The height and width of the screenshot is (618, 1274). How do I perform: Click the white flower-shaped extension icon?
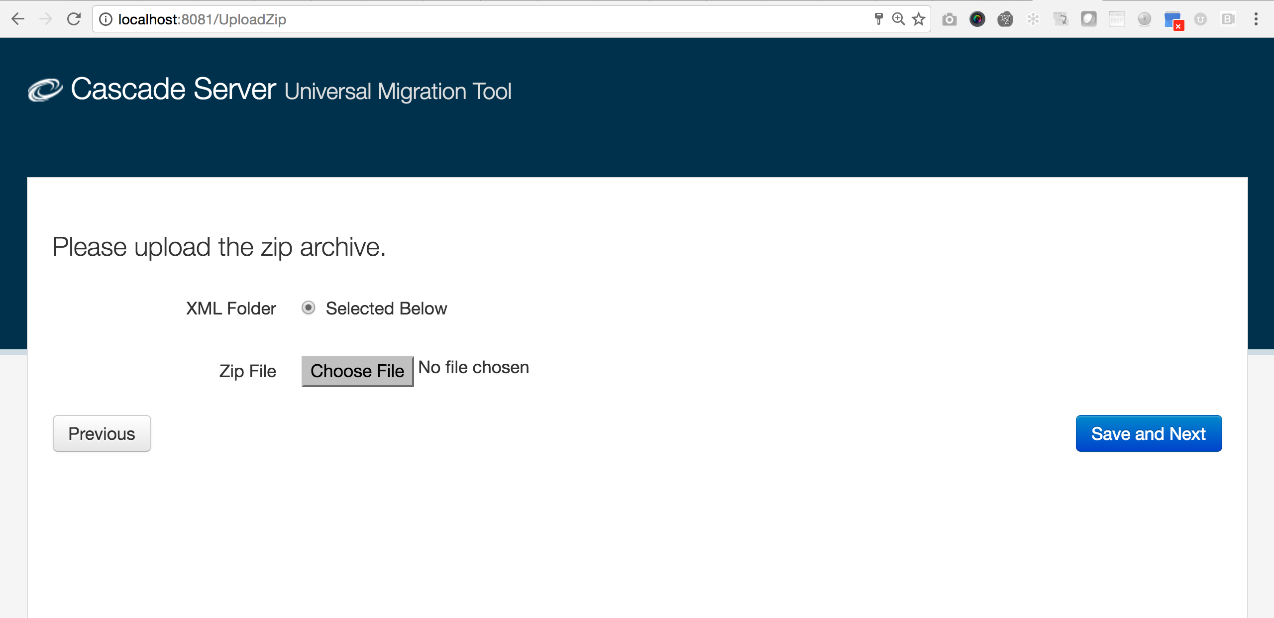click(x=1033, y=19)
